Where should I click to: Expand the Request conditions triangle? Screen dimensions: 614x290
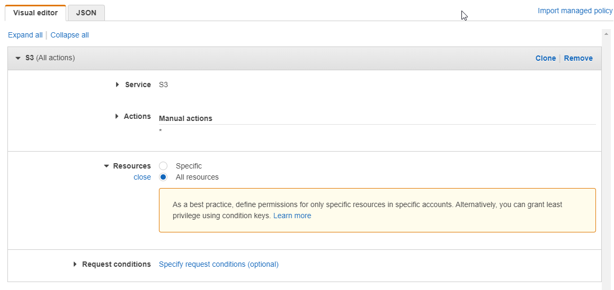coord(75,264)
